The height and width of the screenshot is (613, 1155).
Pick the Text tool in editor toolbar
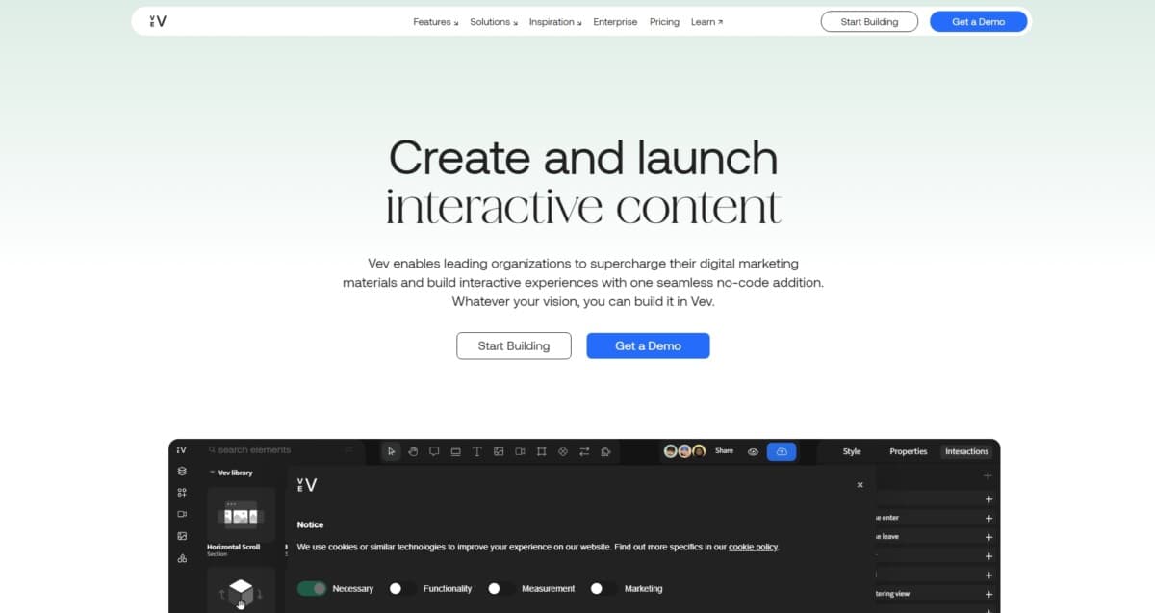click(x=476, y=451)
